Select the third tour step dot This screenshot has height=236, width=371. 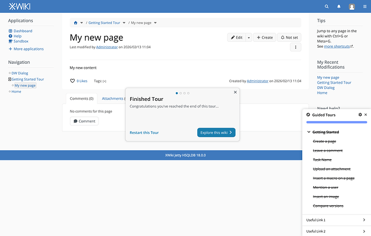(184, 93)
